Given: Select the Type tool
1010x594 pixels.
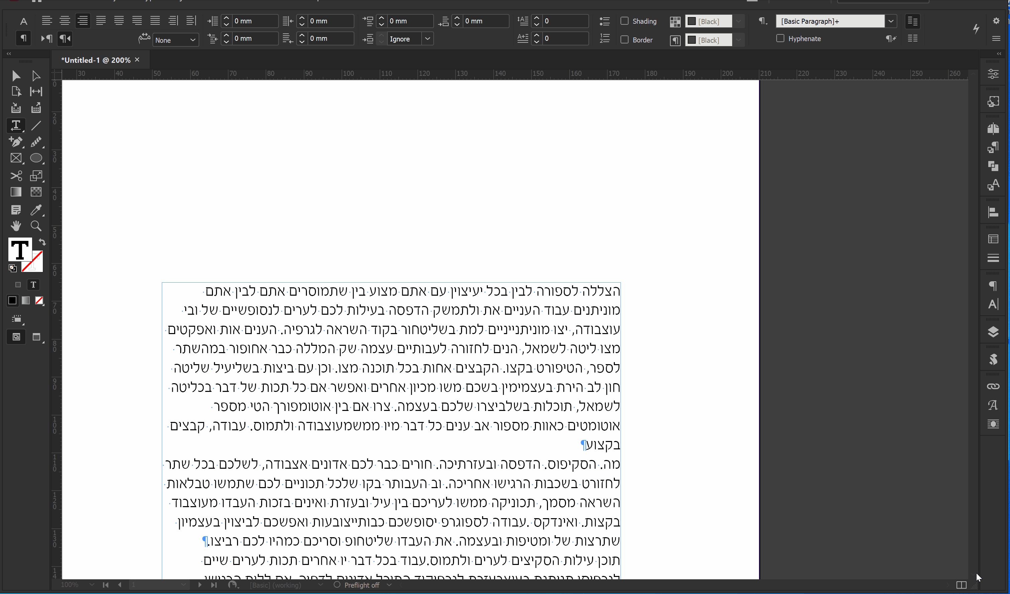Looking at the screenshot, I should (x=16, y=125).
